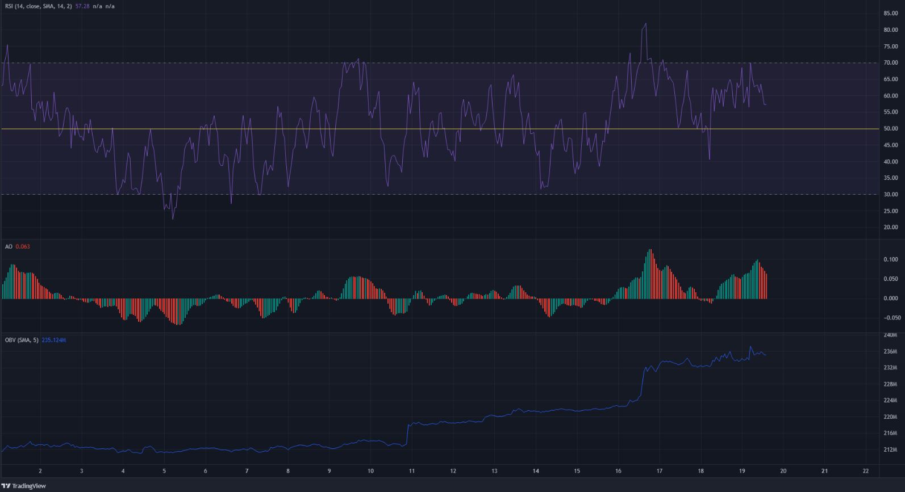Select the RSI (14, close, SMA, 14, 2) indicator title
This screenshot has width=905, height=492.
pyautogui.click(x=38, y=5)
